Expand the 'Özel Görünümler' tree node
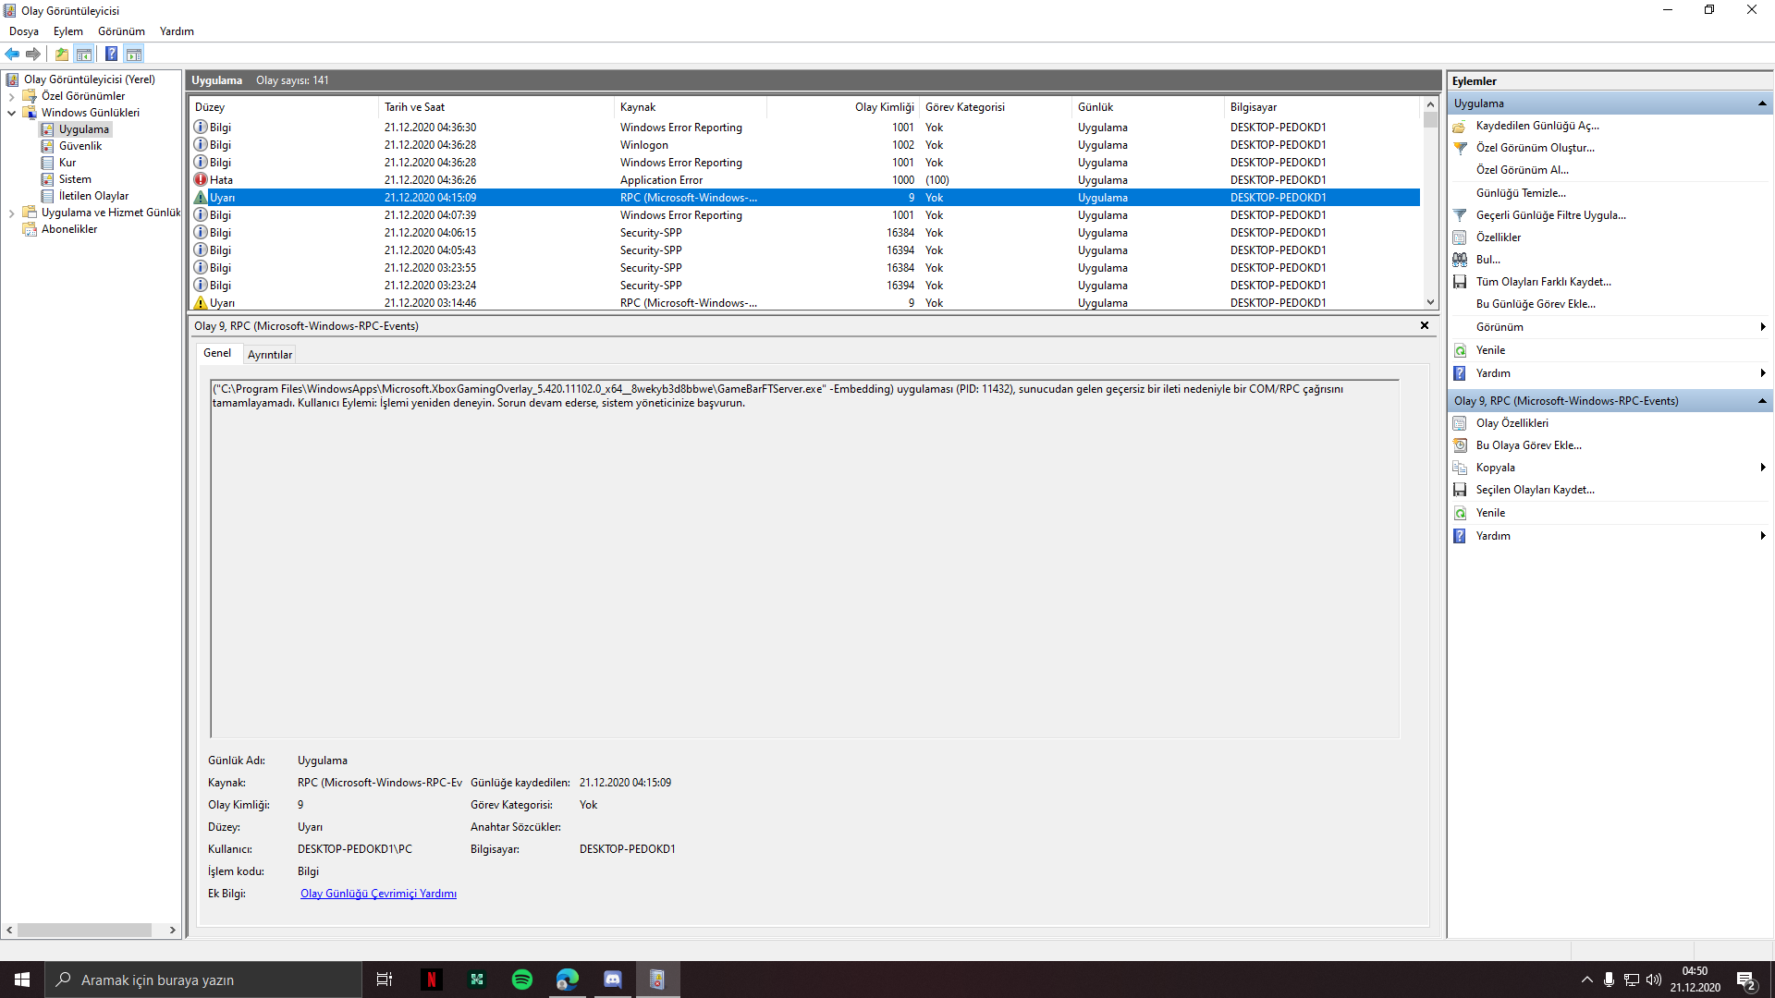Viewport: 1775px width, 998px height. tap(11, 96)
